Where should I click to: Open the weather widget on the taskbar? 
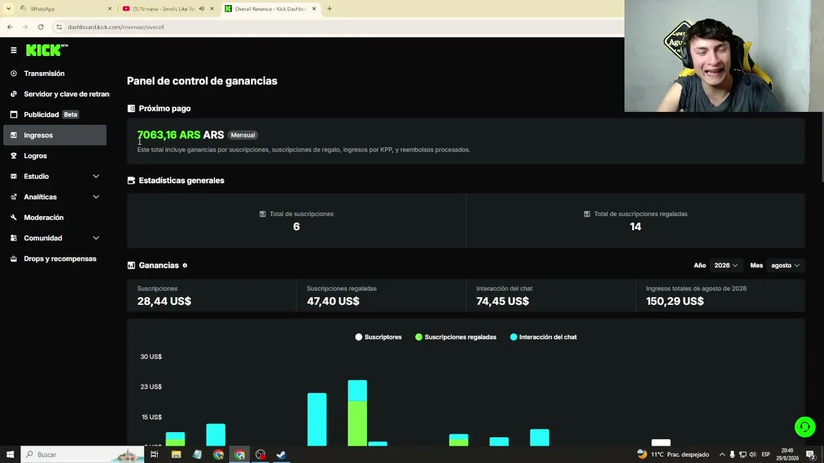click(673, 455)
